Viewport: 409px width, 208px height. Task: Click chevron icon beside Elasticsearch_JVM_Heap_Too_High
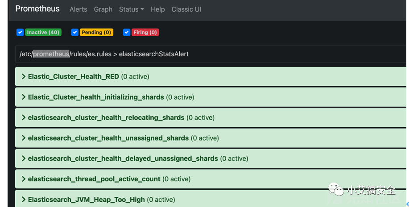(x=24, y=200)
